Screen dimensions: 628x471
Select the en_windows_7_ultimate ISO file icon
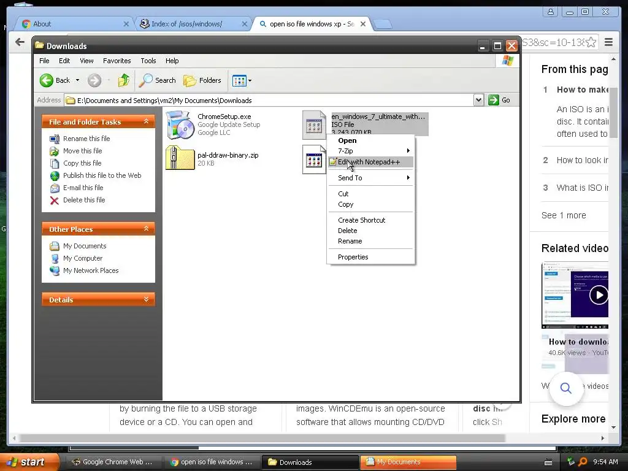[x=314, y=125]
